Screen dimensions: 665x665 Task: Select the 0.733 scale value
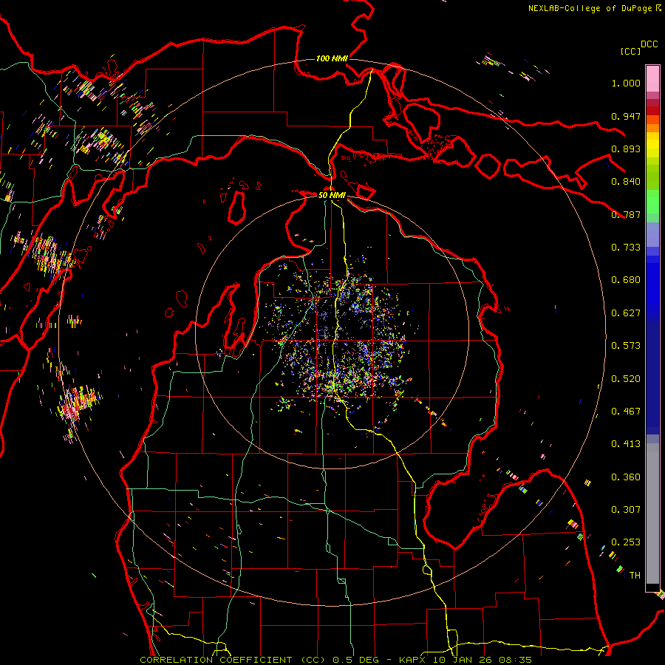click(x=626, y=248)
